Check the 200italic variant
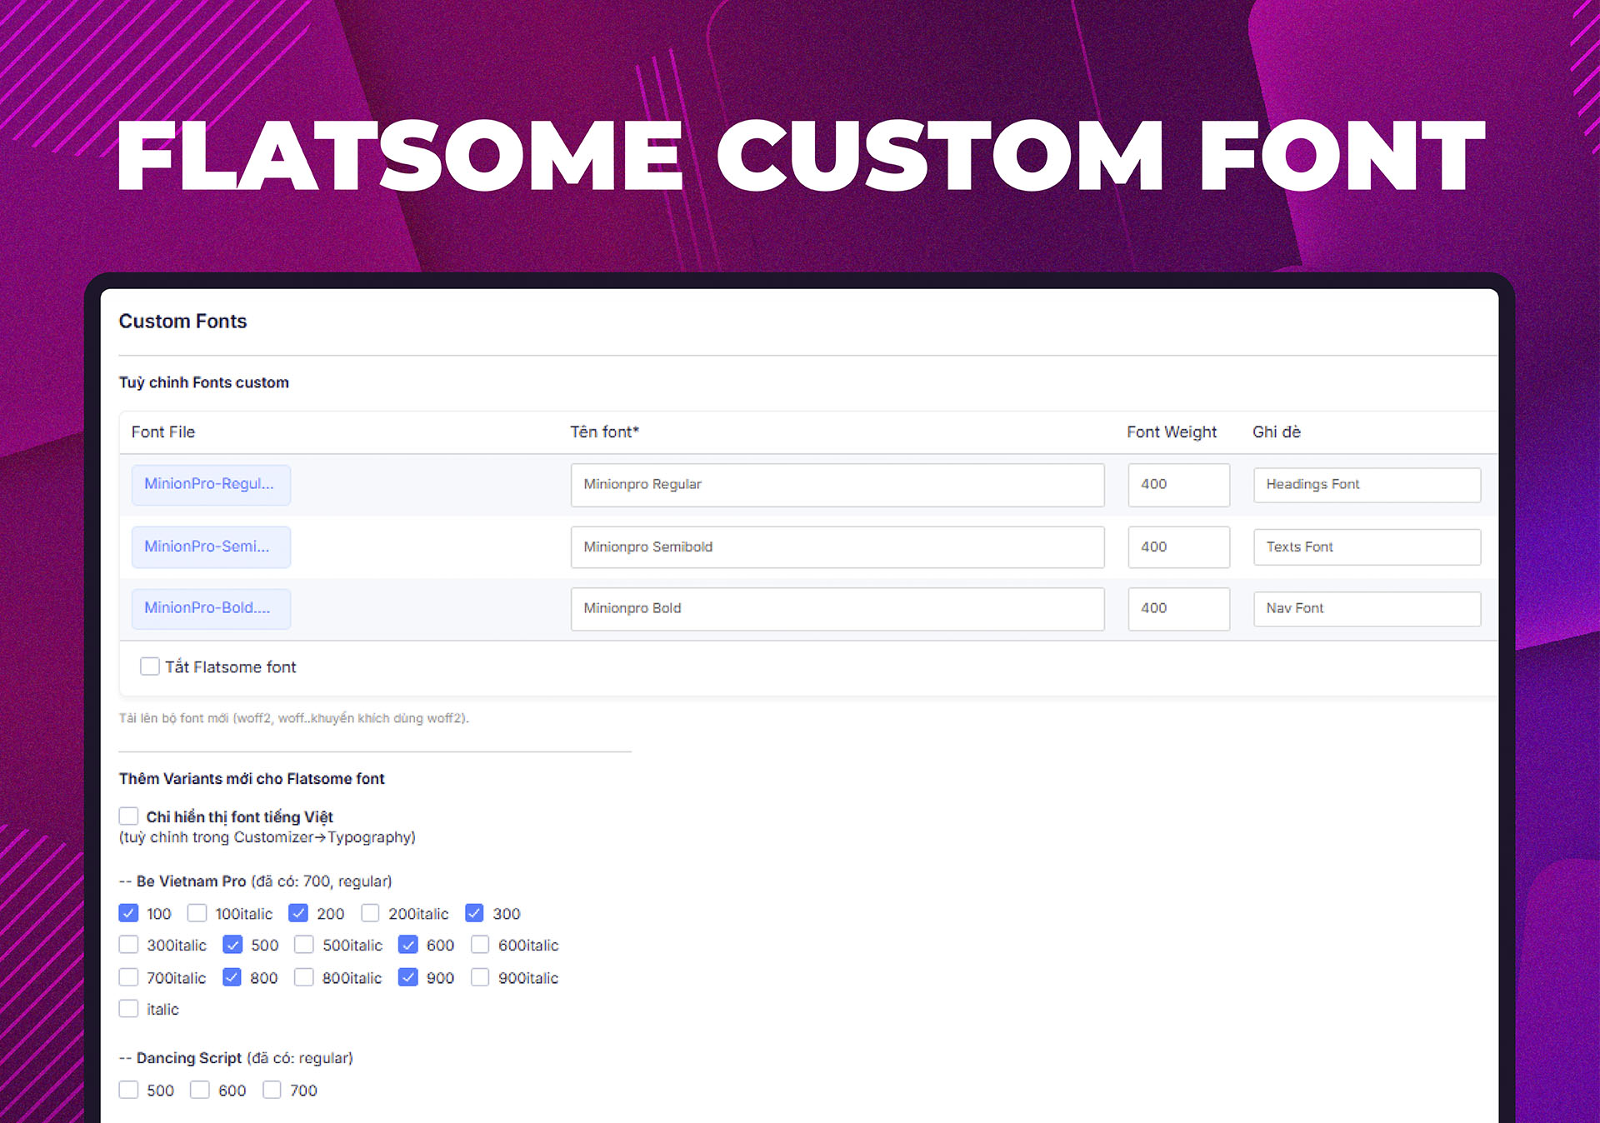The image size is (1600, 1123). point(370,913)
